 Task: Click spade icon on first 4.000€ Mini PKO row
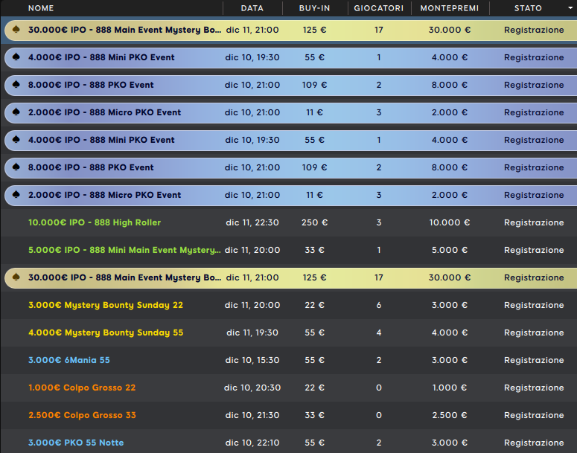pyautogui.click(x=16, y=58)
